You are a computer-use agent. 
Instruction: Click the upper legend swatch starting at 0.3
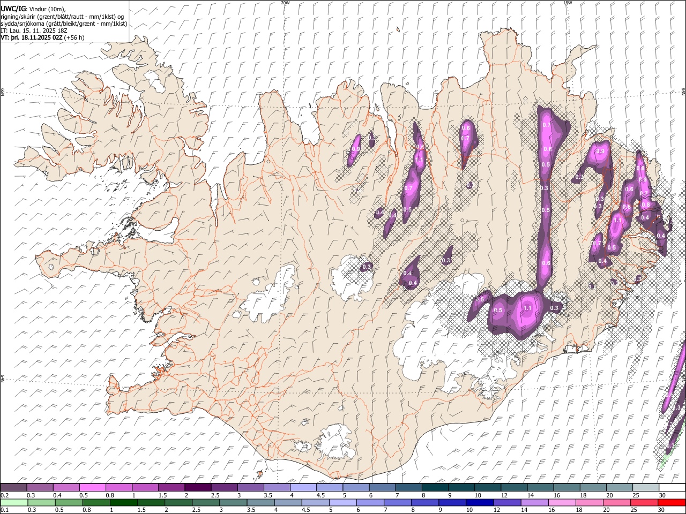(40, 487)
